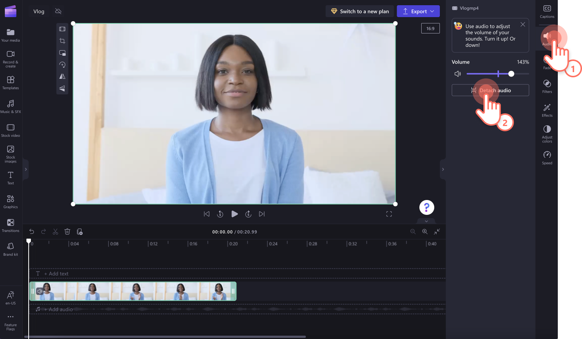Split the clip with the scissors tool
The image size is (582, 339).
(55, 232)
